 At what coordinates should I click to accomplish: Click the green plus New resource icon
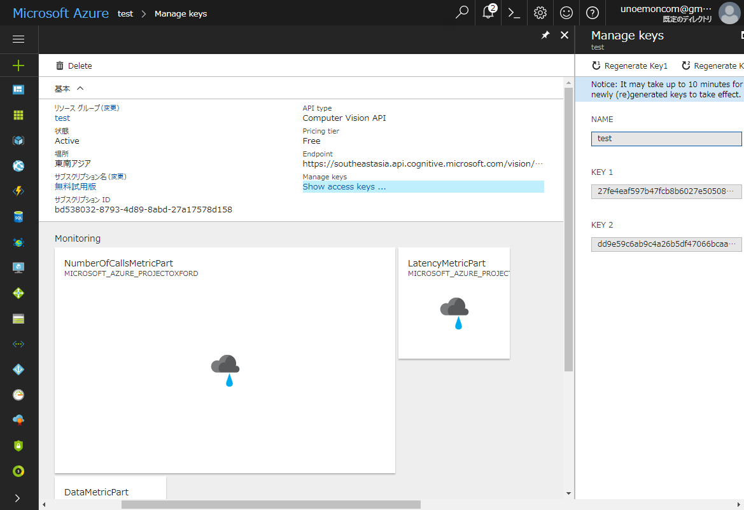point(18,65)
